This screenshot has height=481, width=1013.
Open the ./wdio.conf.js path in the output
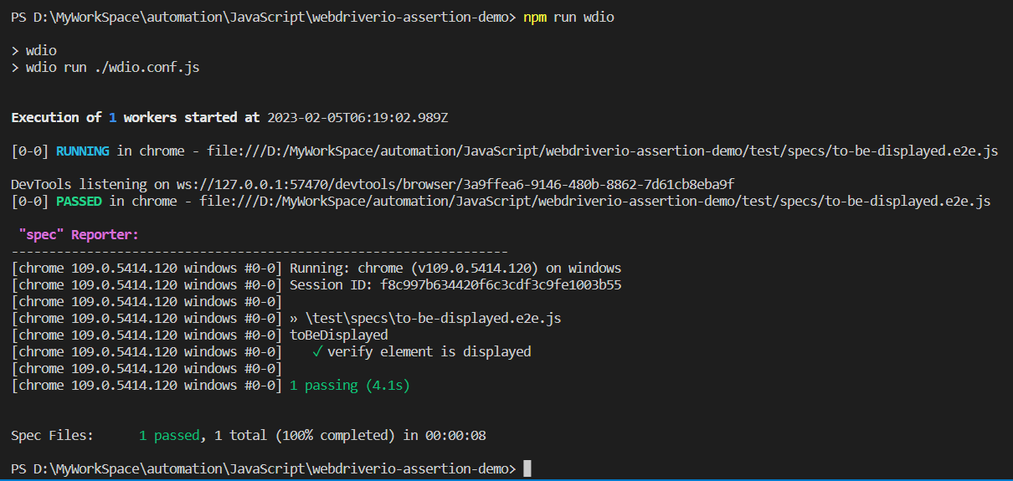pyautogui.click(x=147, y=68)
